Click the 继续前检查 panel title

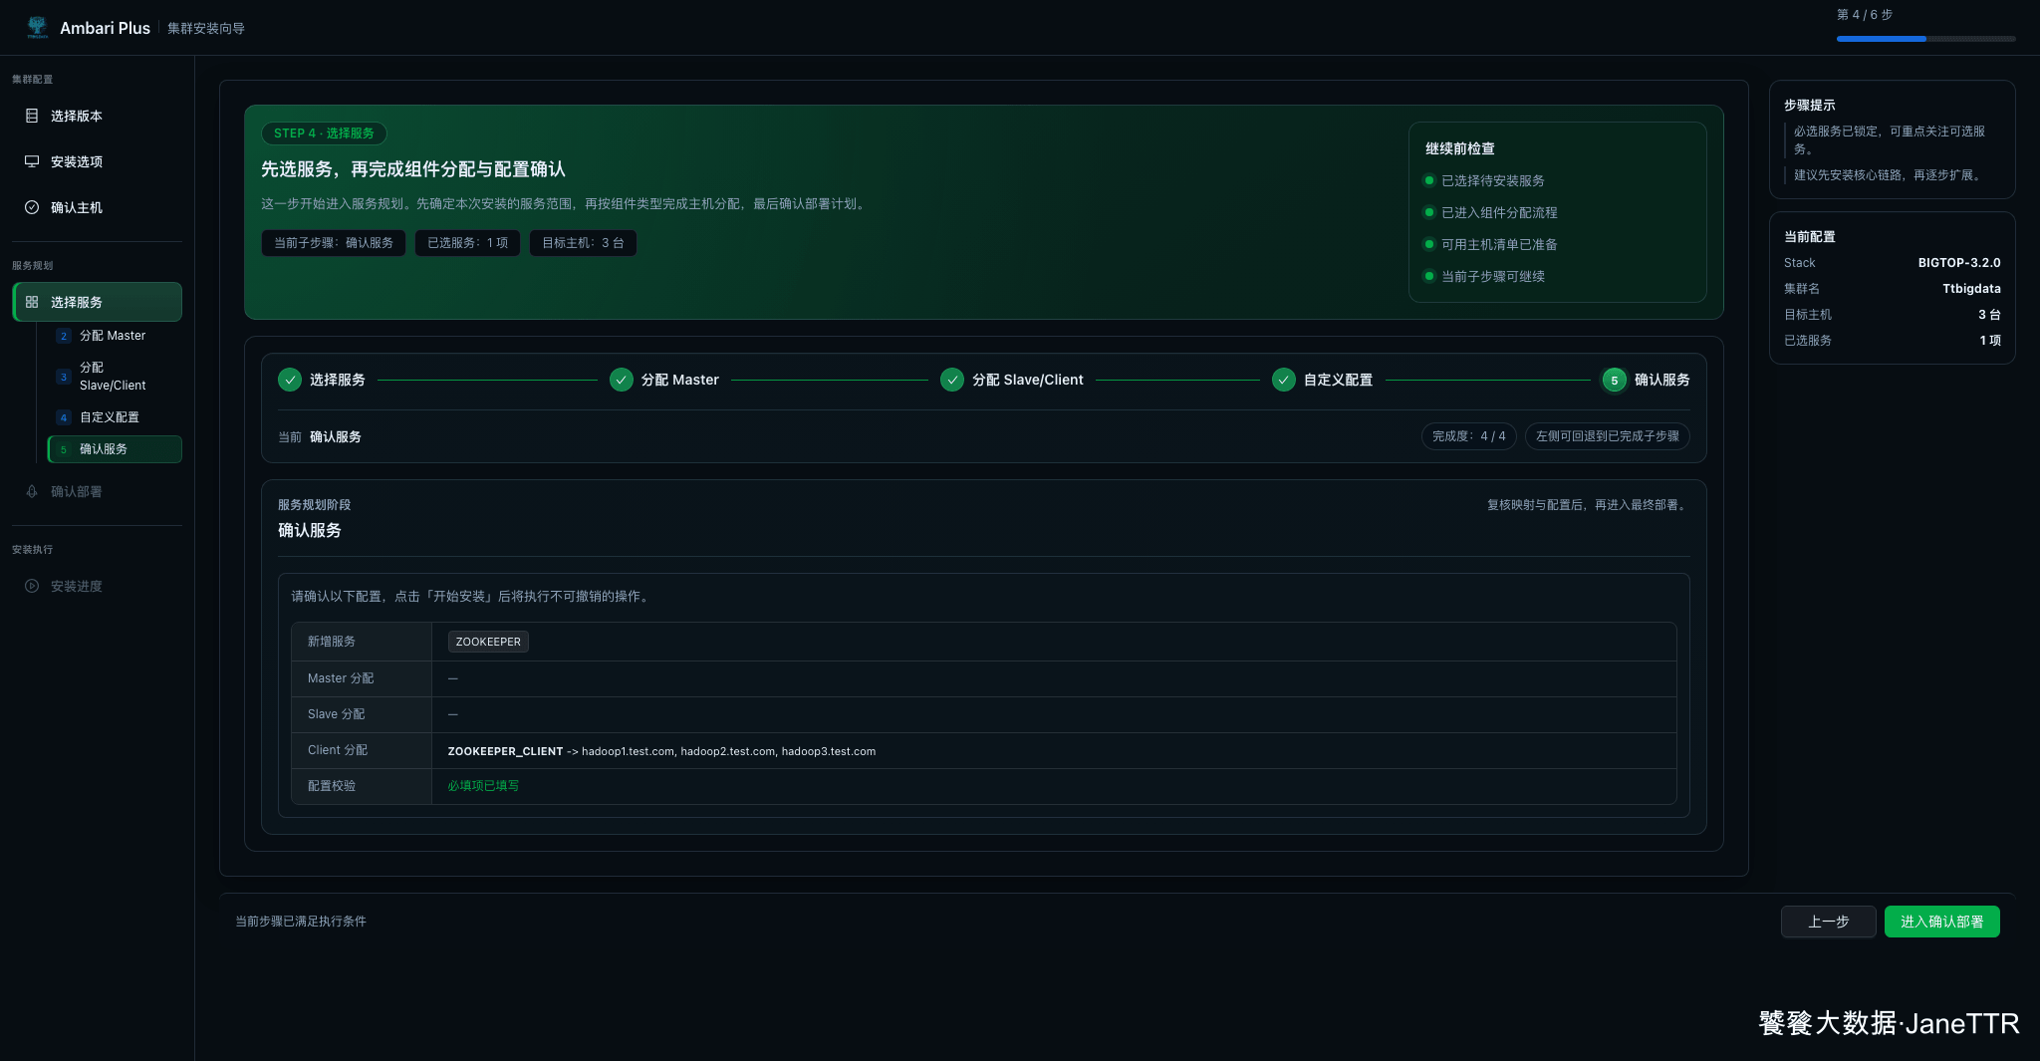click(1460, 148)
